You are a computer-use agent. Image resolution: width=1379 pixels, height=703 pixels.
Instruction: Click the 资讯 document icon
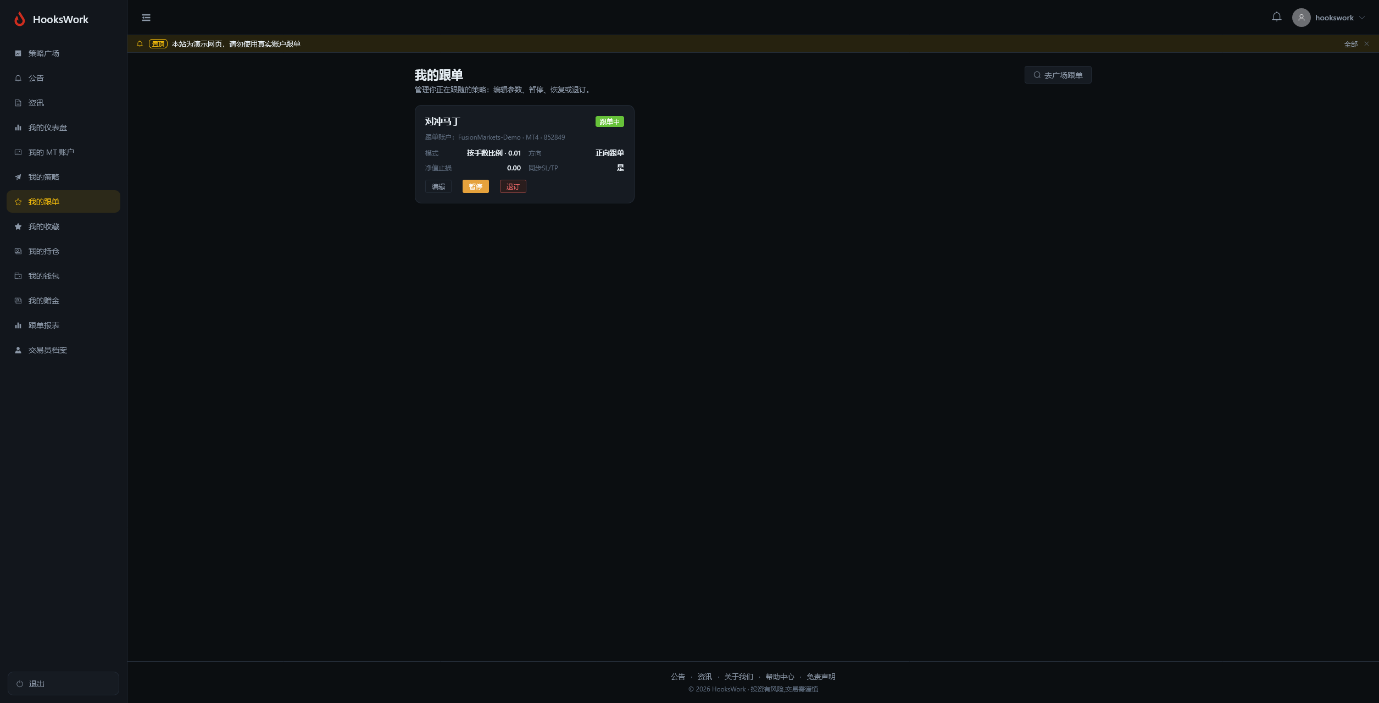18,103
